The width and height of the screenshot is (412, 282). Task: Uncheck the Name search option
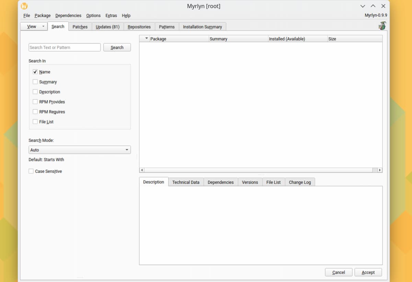pos(35,72)
